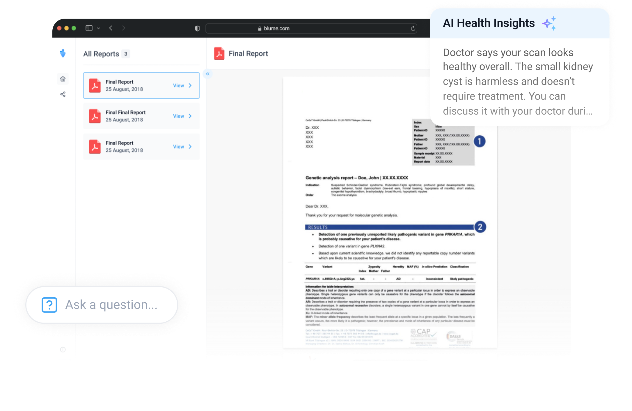
Task: Click the PDF icon of first Final Report
Action: tap(95, 86)
